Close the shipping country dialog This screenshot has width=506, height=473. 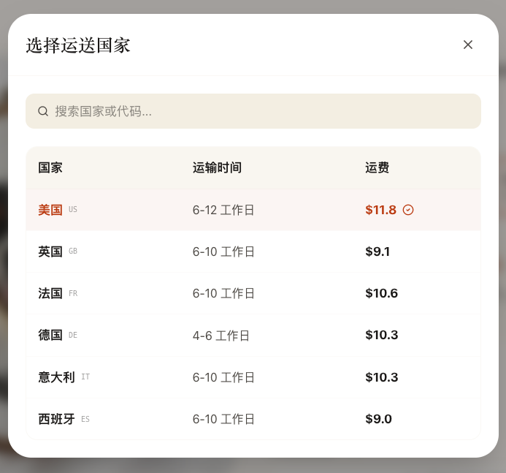pos(468,45)
